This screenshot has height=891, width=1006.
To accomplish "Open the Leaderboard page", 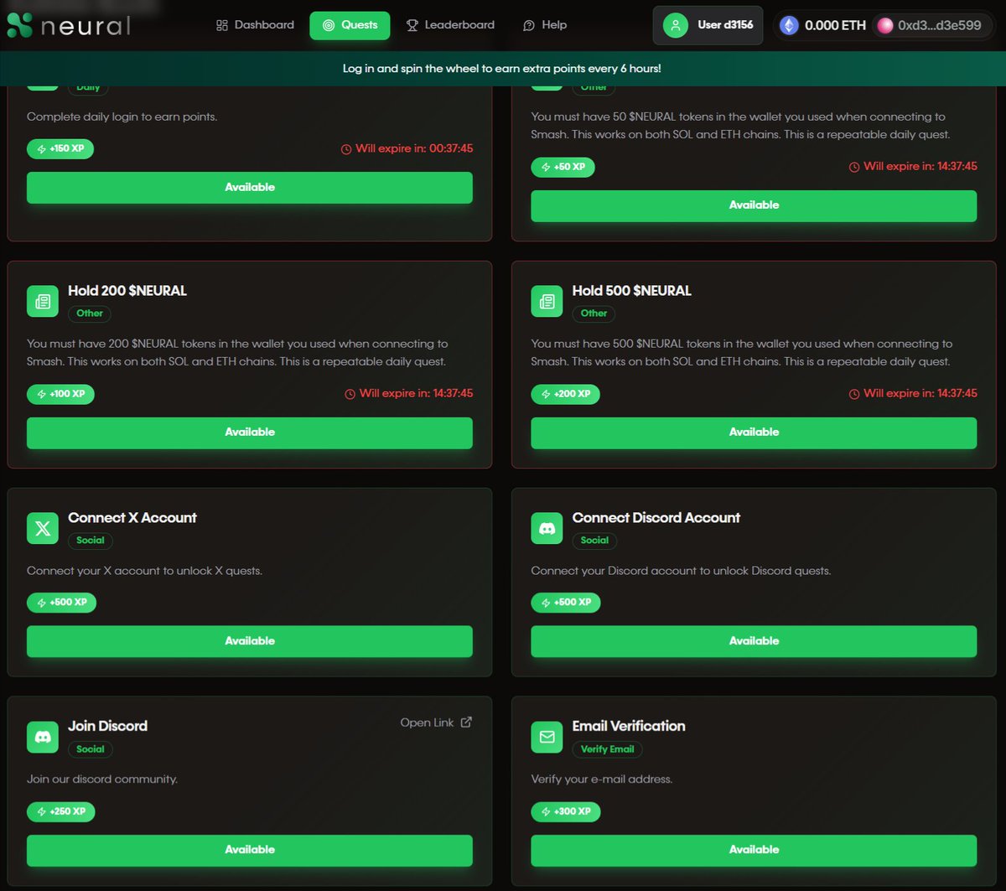I will click(x=450, y=25).
